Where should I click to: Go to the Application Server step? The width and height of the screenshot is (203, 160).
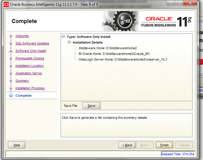pos(29,73)
